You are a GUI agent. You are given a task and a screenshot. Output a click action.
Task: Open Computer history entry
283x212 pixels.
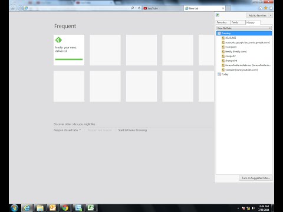pos(231,47)
